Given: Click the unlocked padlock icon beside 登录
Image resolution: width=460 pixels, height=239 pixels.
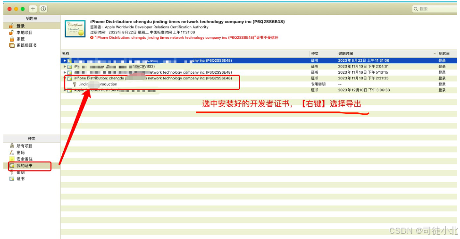Looking at the screenshot, I should 11,26.
